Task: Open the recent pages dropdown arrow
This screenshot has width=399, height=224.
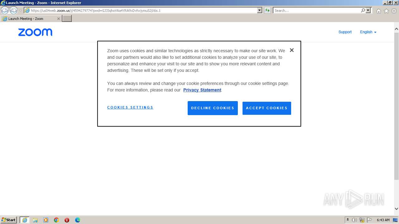Action: coord(21,11)
